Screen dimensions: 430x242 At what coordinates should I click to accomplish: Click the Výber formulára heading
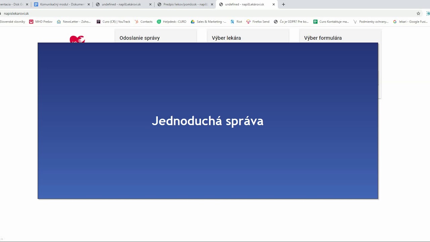click(x=323, y=38)
